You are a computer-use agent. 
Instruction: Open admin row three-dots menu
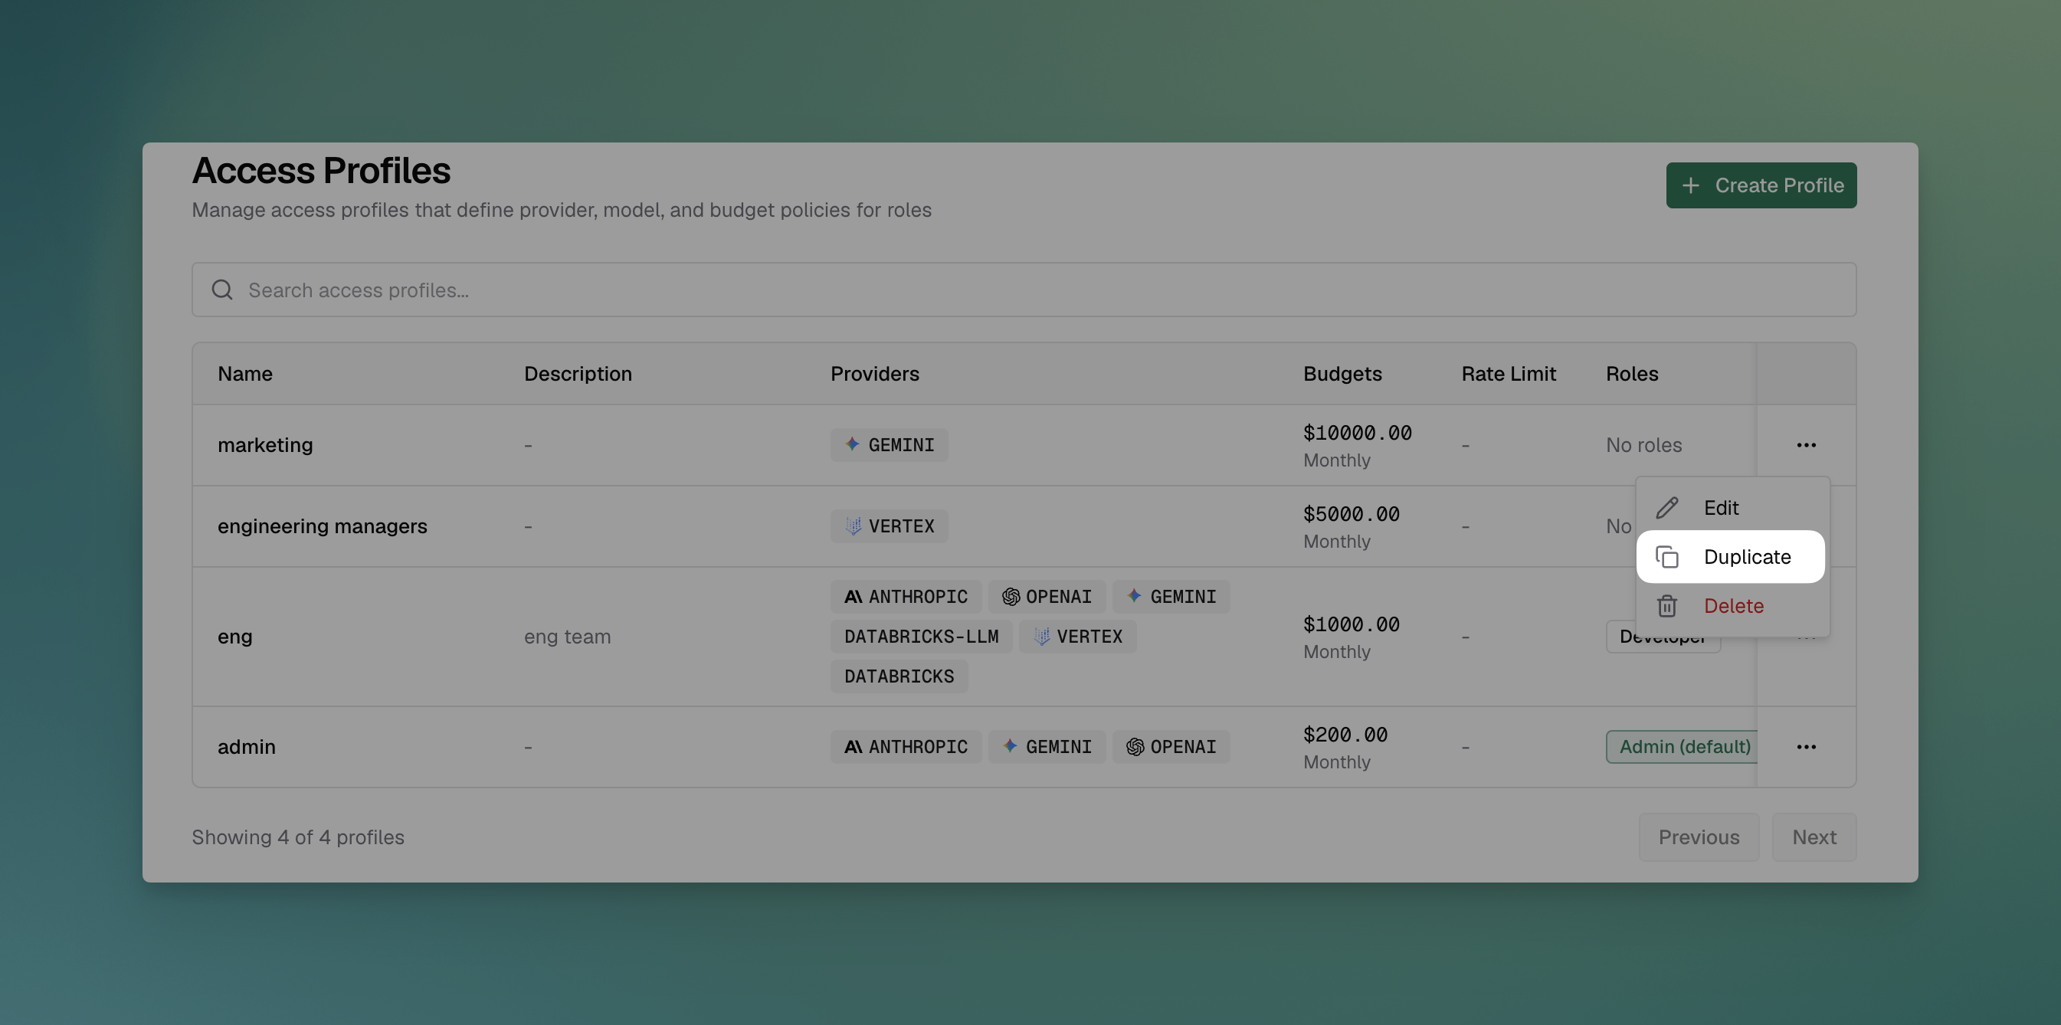click(1806, 747)
